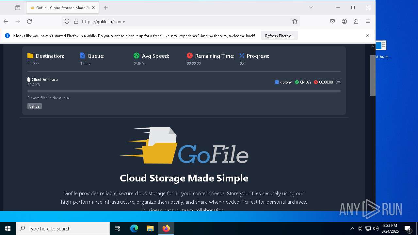Viewport: 418px width, 235px height.
Task: Open the extensions panel
Action: point(356,22)
